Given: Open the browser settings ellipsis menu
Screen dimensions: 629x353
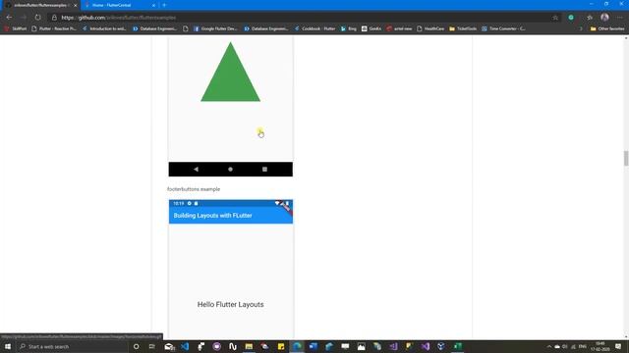Looking at the screenshot, I should tap(619, 18).
